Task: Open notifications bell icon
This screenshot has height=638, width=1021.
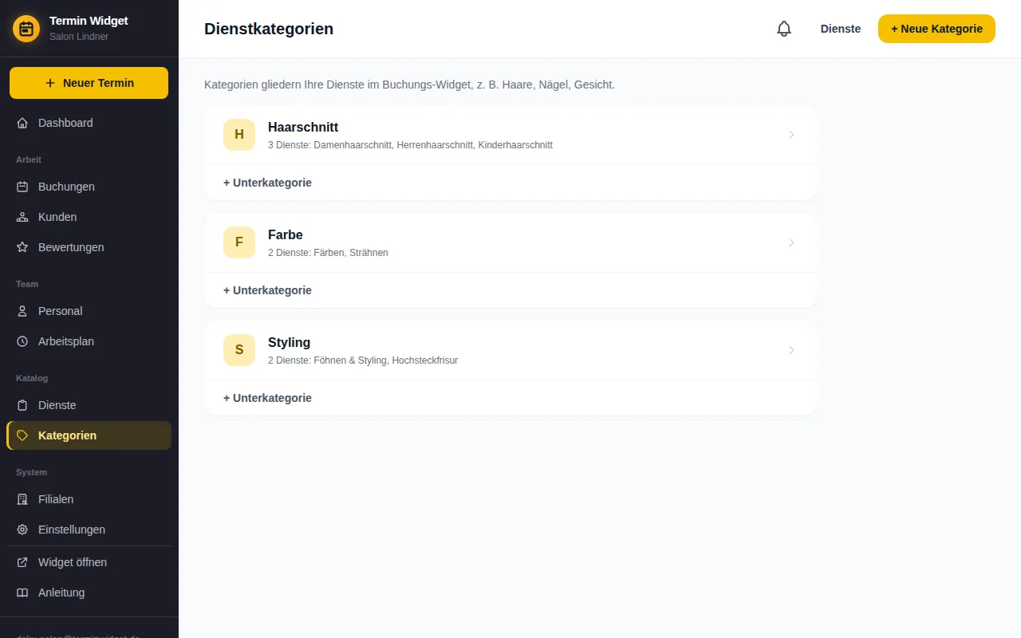Action: pos(784,29)
